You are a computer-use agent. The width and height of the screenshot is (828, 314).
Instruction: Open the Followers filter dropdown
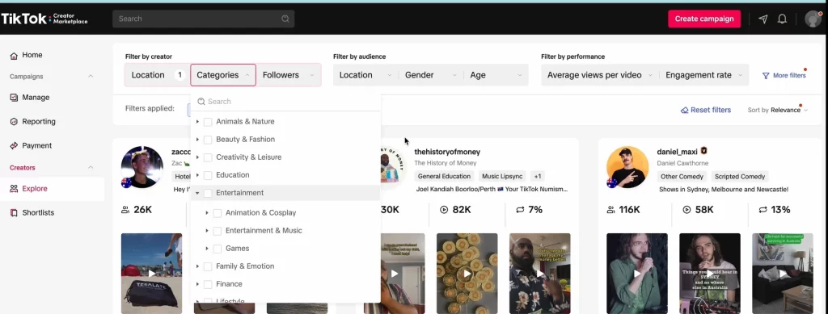[289, 75]
